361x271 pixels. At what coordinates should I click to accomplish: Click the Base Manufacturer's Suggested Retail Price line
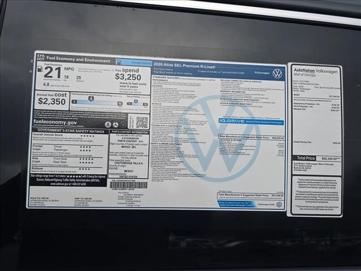click(x=252, y=137)
